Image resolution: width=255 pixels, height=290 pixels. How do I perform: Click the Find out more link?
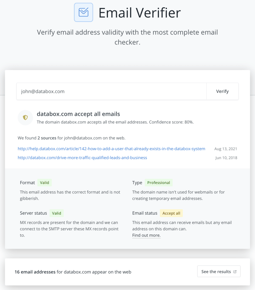[x=146, y=235]
